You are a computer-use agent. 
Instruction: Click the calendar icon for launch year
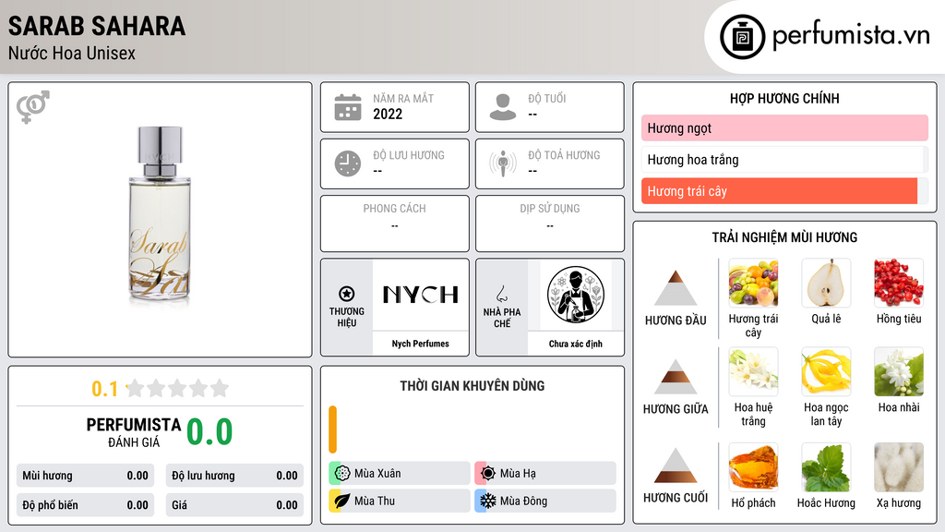[x=348, y=107]
